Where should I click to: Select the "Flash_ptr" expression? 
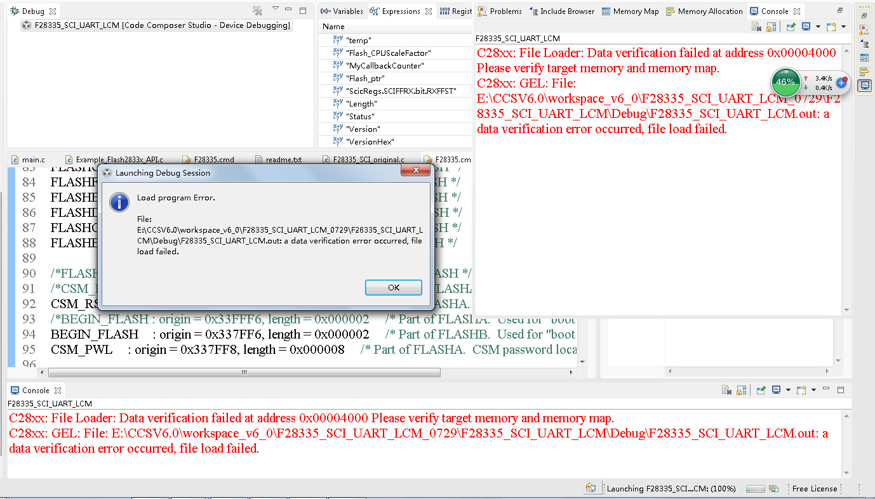coord(395,78)
